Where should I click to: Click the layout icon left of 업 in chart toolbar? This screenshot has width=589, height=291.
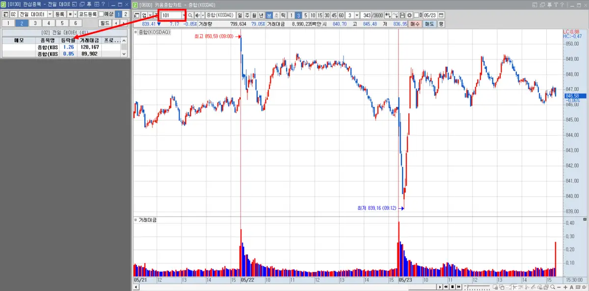coord(137,15)
